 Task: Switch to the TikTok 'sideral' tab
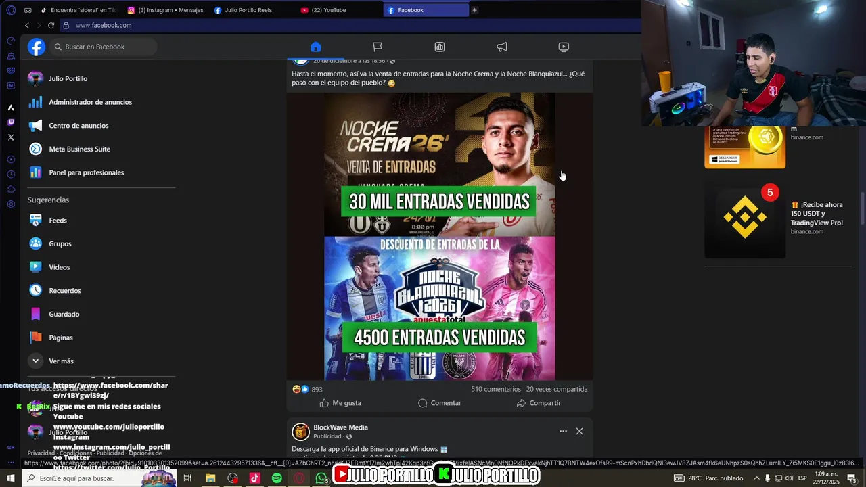pos(78,10)
